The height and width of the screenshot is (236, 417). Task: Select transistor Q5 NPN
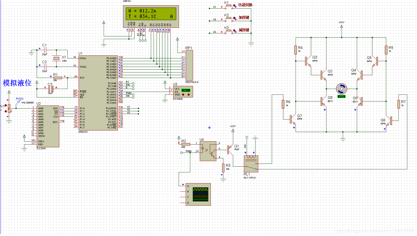click(x=375, y=61)
